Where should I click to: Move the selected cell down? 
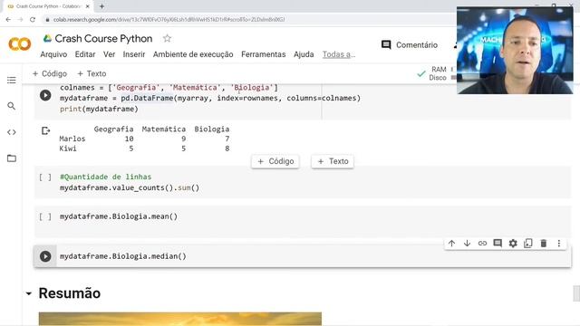[468, 244]
